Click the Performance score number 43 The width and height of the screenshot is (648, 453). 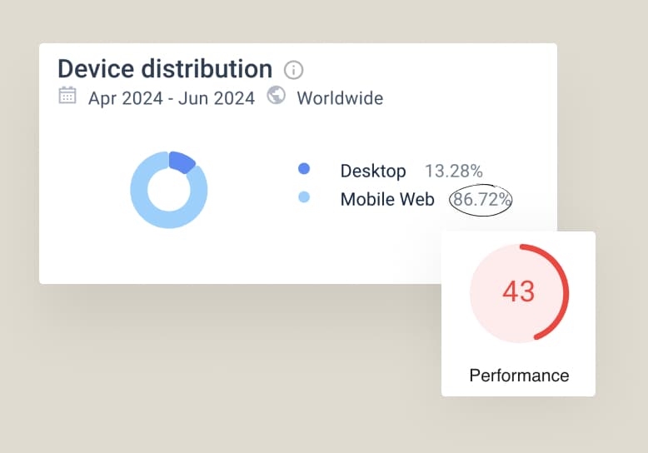click(x=518, y=292)
